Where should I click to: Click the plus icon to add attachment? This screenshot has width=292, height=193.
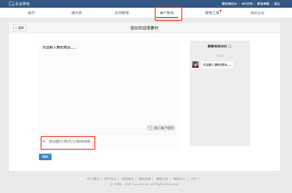[44, 141]
